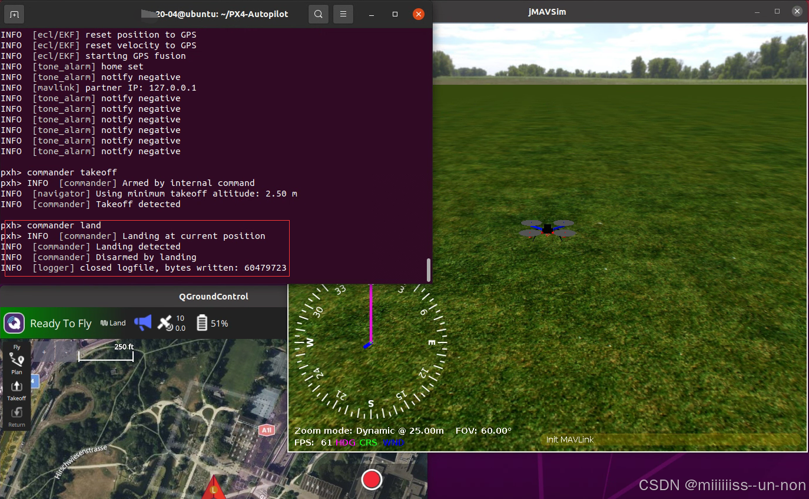Click the quadcopter drone in jMAVSim

[548, 229]
